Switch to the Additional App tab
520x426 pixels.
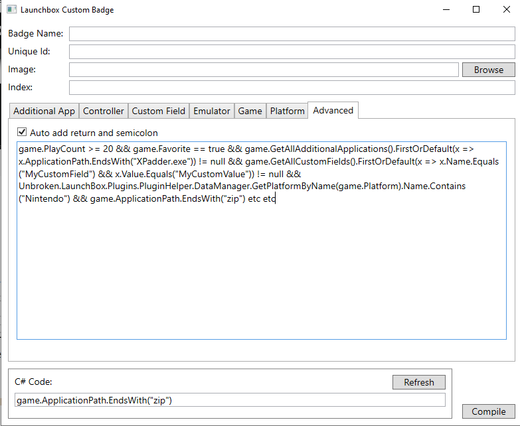44,111
